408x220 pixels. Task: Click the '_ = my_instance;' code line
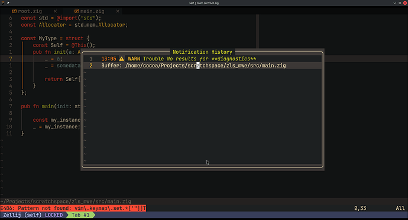tap(56, 127)
